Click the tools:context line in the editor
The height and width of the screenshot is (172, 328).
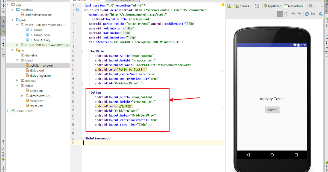pos(136,42)
